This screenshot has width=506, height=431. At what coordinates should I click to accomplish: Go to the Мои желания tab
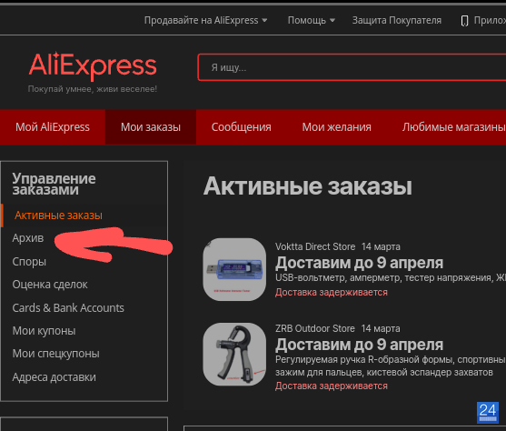tap(337, 127)
